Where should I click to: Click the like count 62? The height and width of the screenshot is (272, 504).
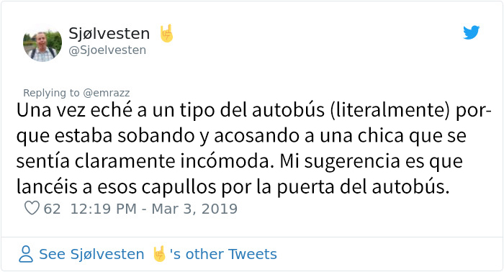52,209
